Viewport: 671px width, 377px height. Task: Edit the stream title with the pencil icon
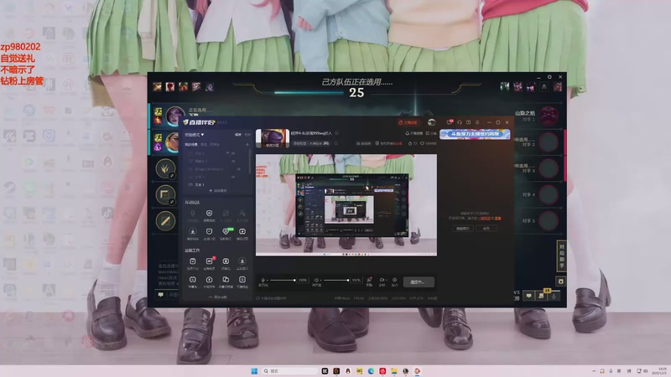coord(337,133)
